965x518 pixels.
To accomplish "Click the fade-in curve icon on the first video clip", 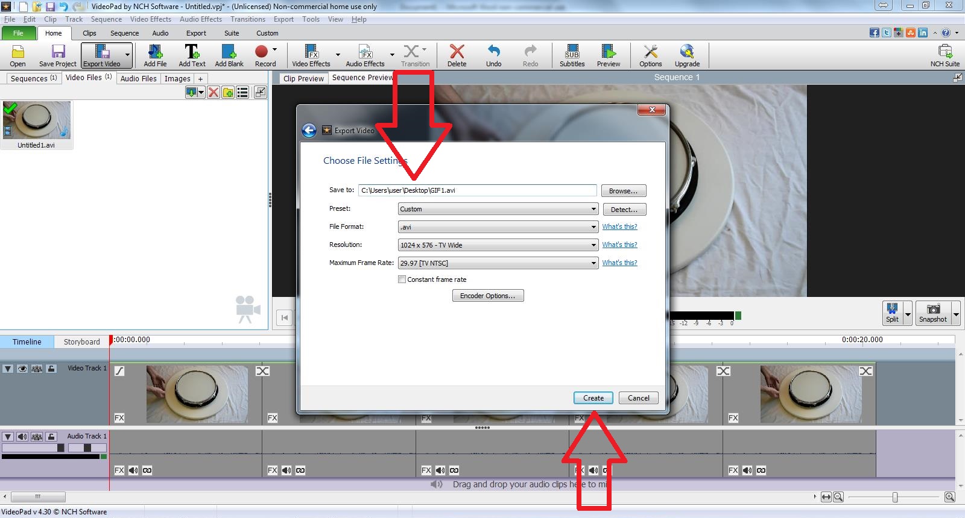I will pos(119,371).
